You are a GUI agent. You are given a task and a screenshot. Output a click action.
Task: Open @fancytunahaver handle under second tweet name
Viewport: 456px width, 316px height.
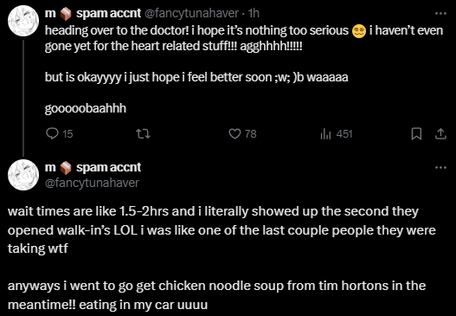pyautogui.click(x=92, y=183)
